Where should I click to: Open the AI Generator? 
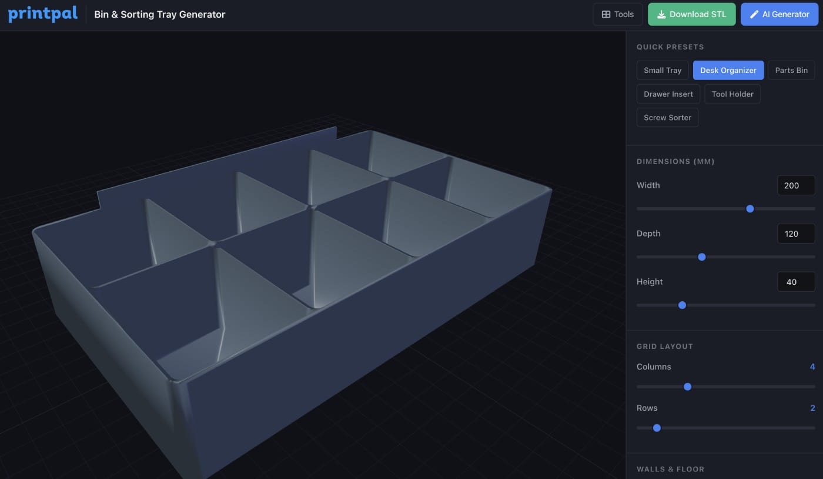[x=779, y=14]
